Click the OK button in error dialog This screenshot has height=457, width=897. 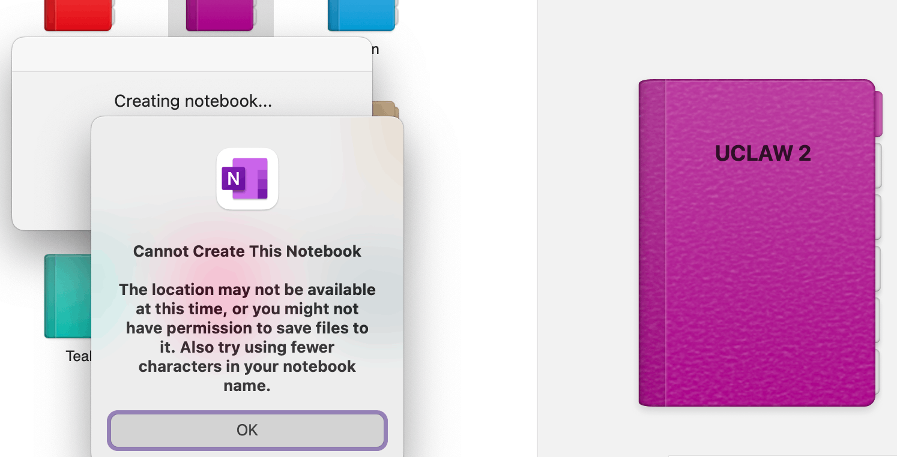(x=247, y=430)
